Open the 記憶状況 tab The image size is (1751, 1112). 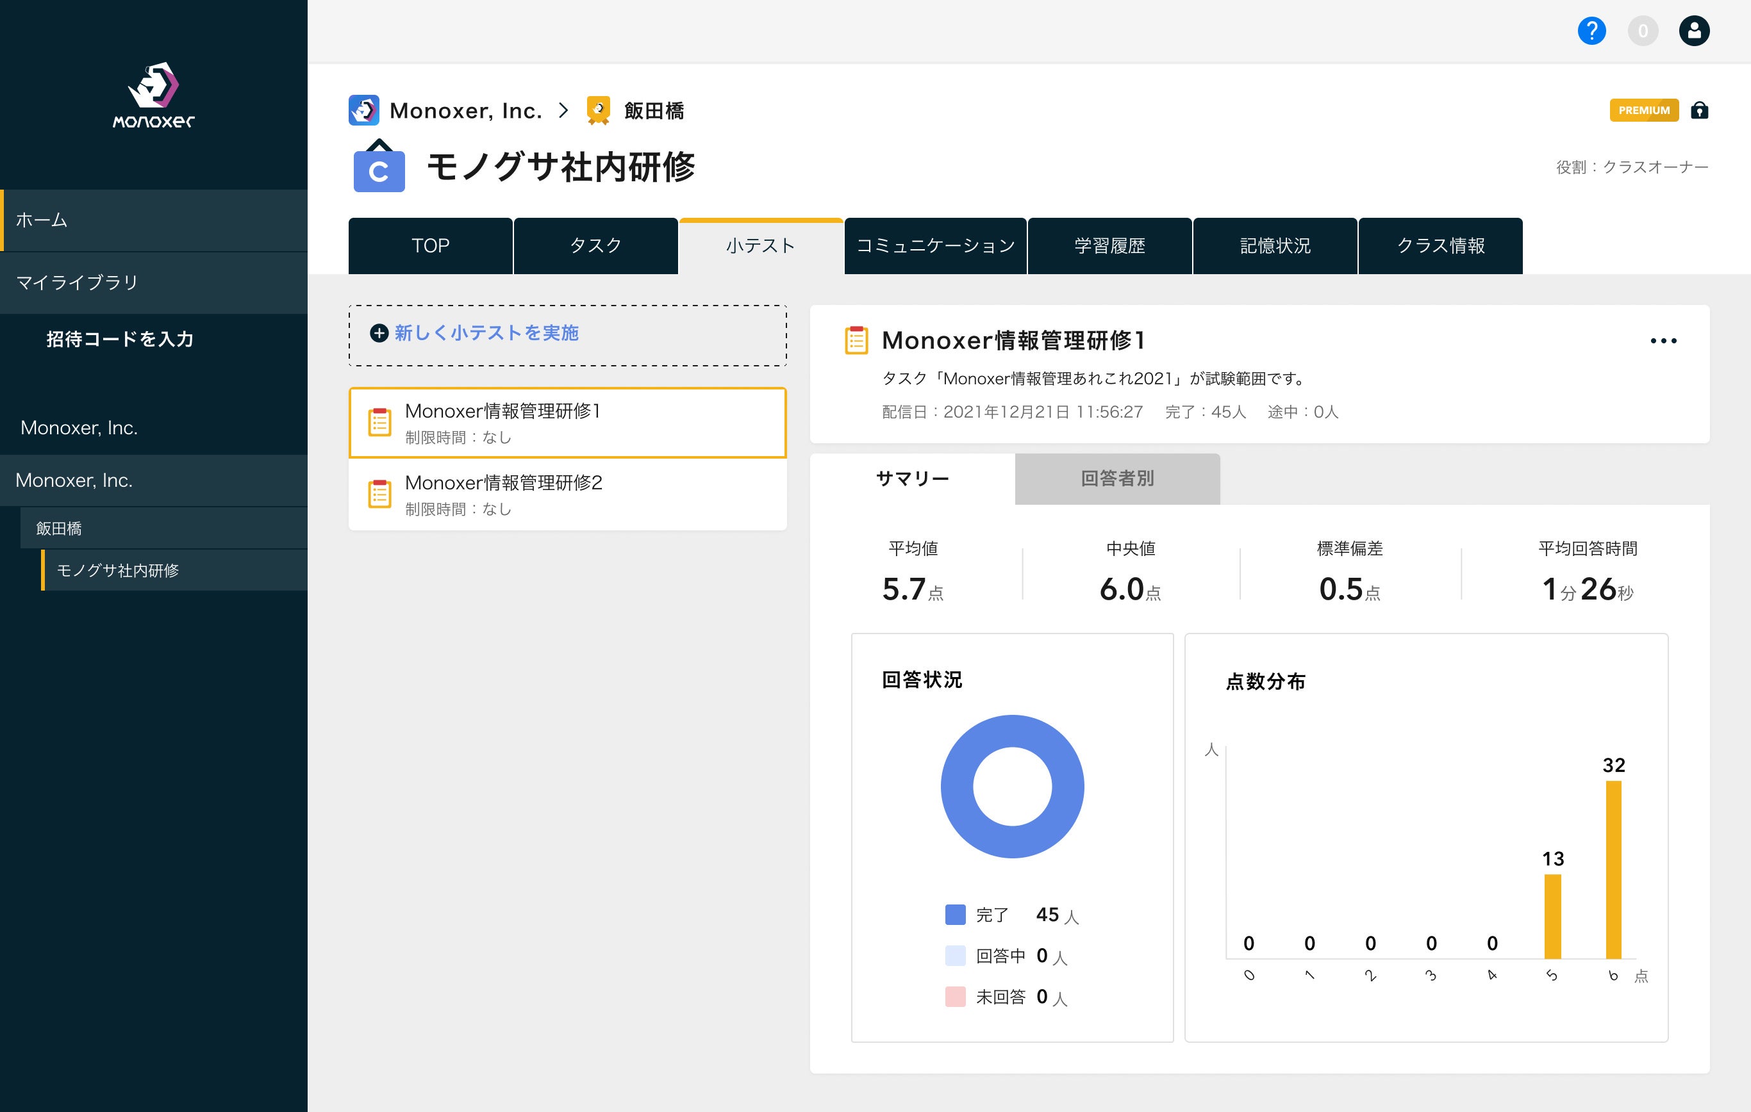pos(1275,246)
